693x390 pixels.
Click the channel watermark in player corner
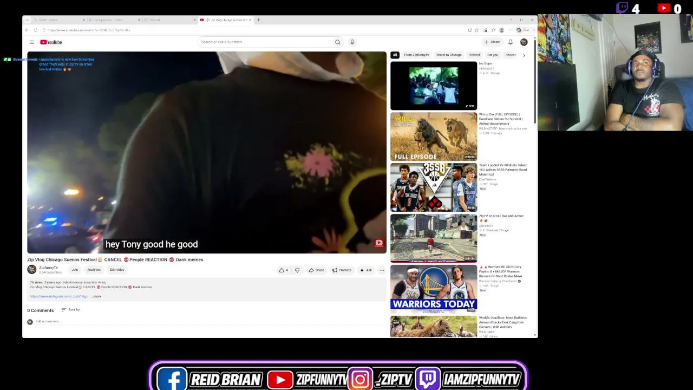[379, 243]
